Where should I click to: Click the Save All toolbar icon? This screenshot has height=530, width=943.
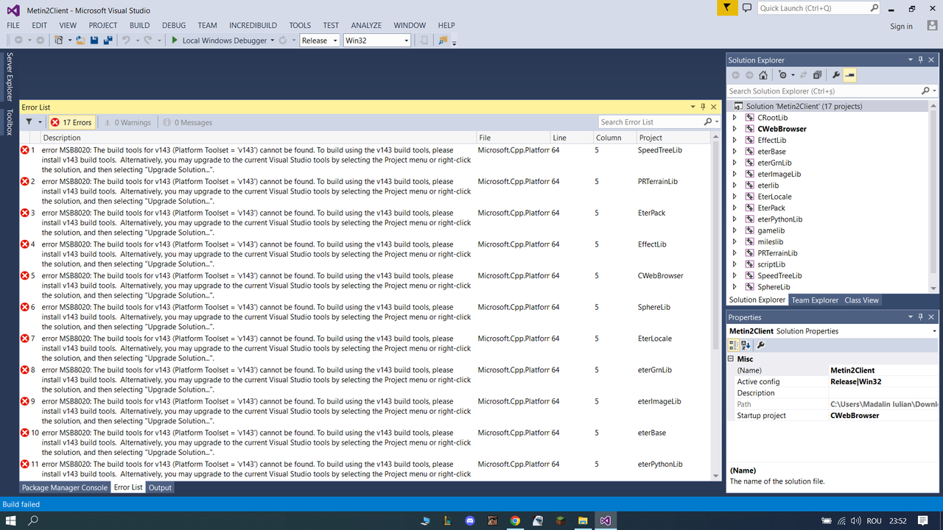pyautogui.click(x=108, y=40)
